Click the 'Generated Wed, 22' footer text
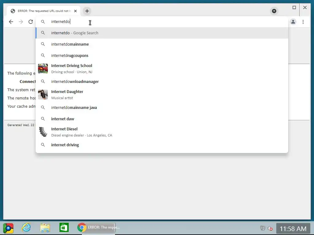This screenshot has height=235, width=314. click(21, 125)
